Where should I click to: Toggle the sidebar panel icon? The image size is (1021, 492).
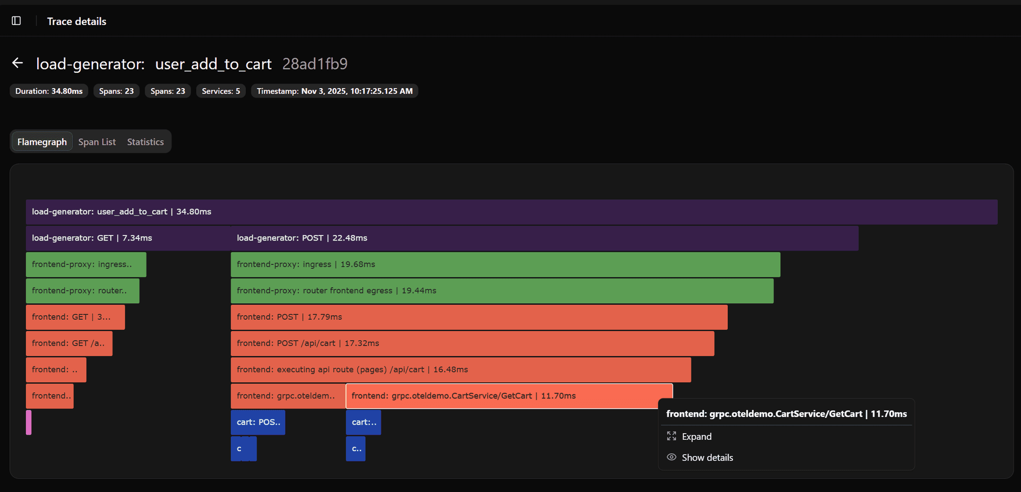point(16,21)
